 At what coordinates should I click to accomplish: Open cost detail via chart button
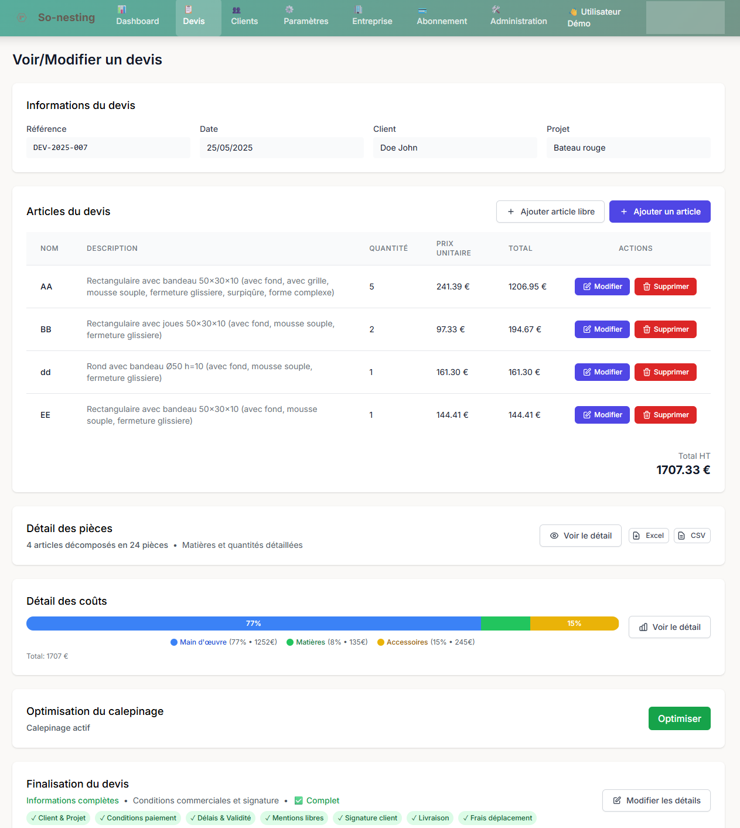tap(669, 627)
